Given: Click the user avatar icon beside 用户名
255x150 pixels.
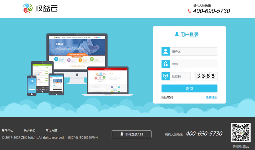Looking at the screenshot, I should (x=165, y=51).
